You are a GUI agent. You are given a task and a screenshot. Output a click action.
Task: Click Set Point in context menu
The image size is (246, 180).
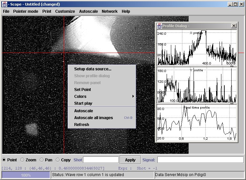[83, 89]
